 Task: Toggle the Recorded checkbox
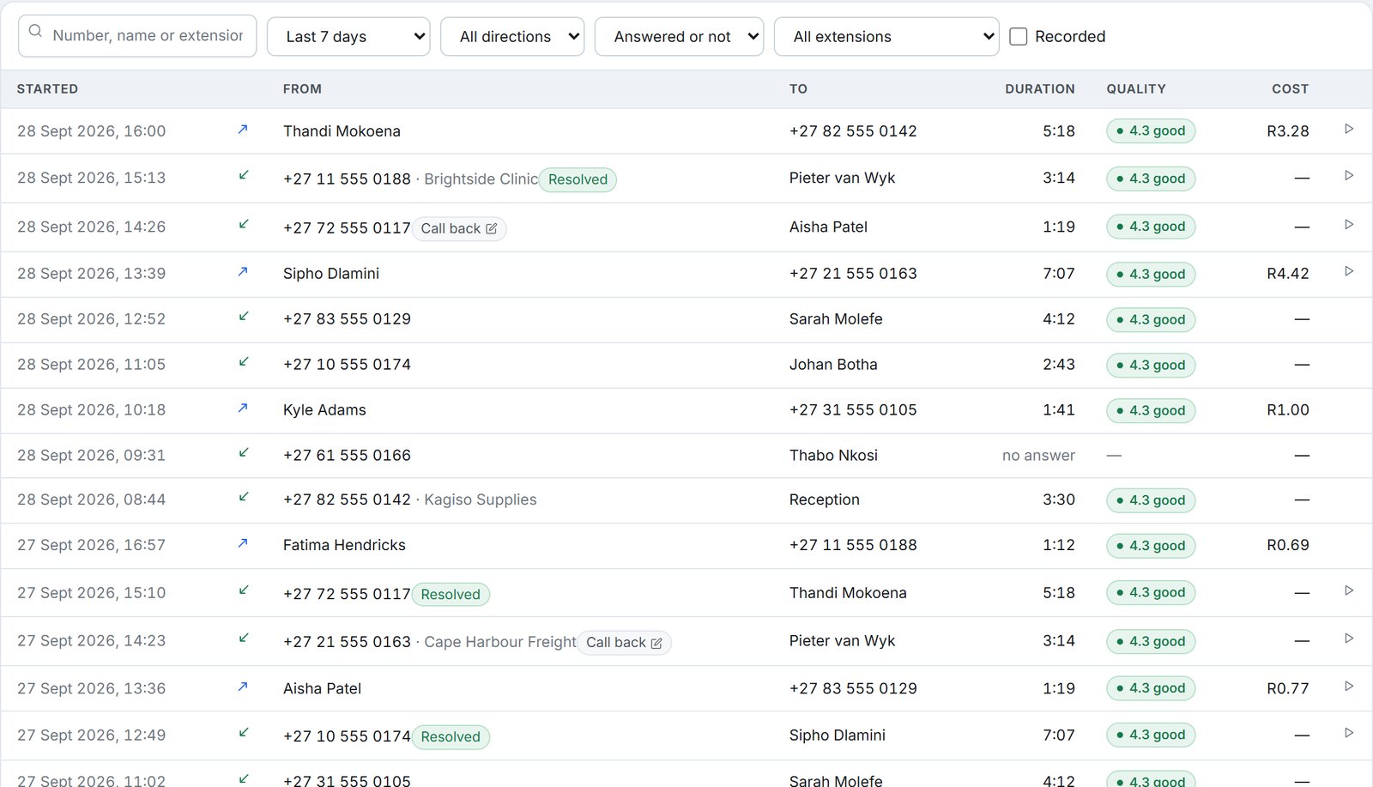pos(1019,36)
